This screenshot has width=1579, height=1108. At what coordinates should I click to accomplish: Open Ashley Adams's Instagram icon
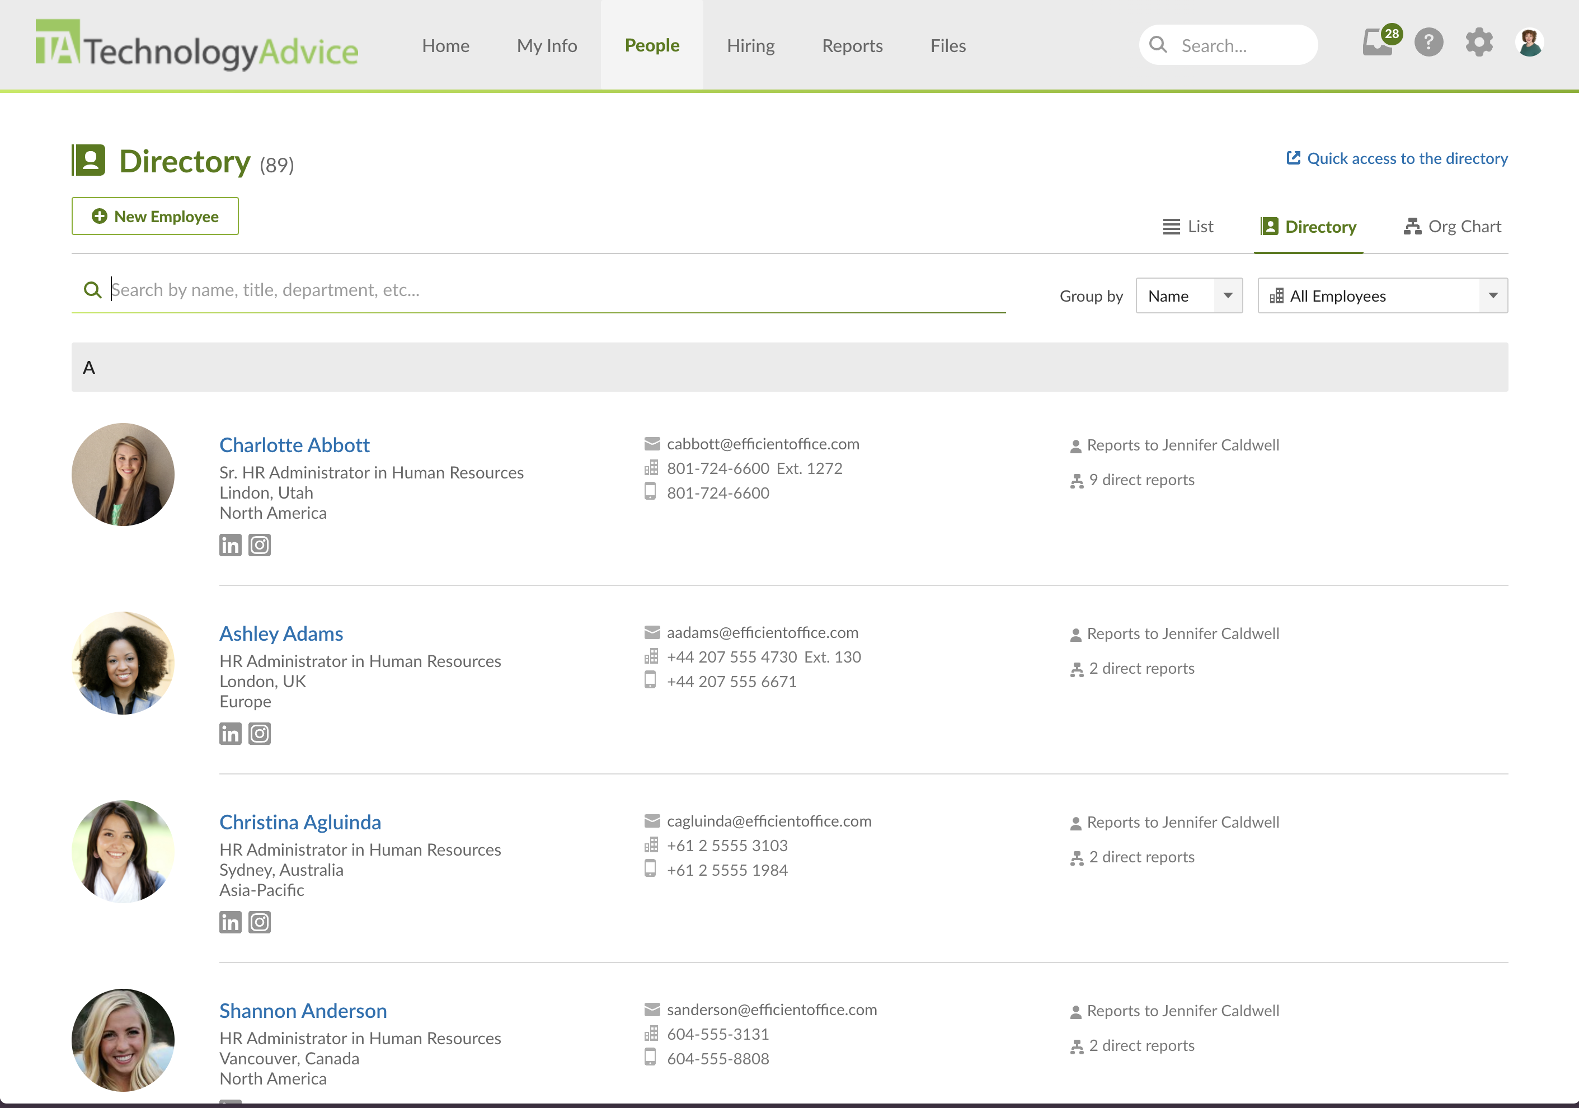tap(259, 734)
